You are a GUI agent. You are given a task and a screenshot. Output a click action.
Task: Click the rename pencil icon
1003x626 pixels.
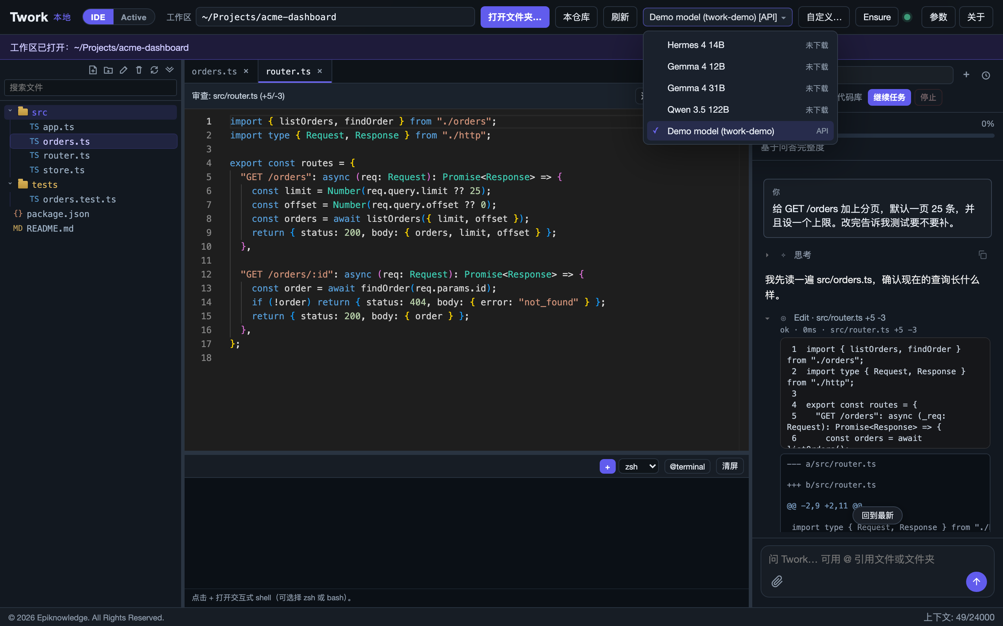pyautogui.click(x=124, y=70)
